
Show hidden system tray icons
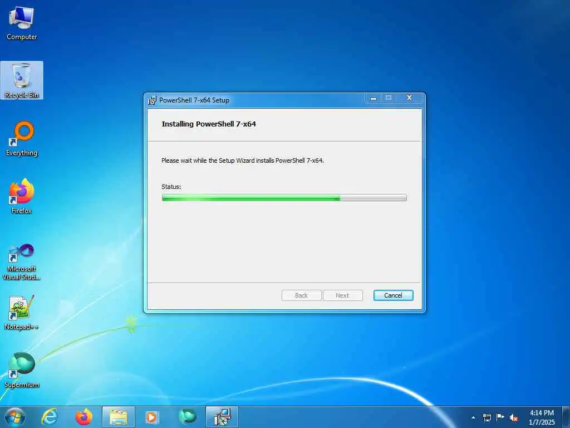(x=473, y=417)
